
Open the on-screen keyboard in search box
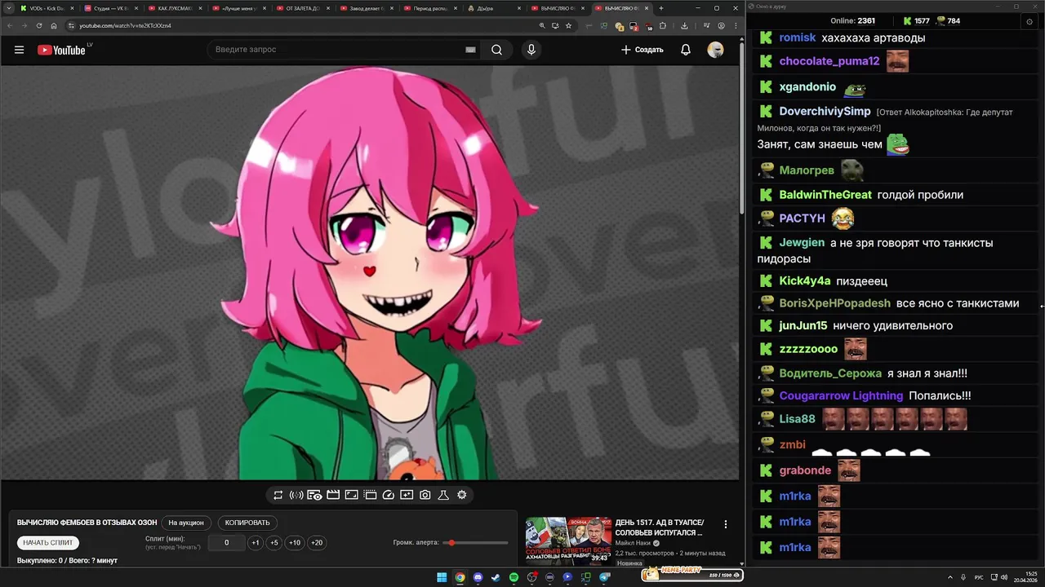[470, 50]
